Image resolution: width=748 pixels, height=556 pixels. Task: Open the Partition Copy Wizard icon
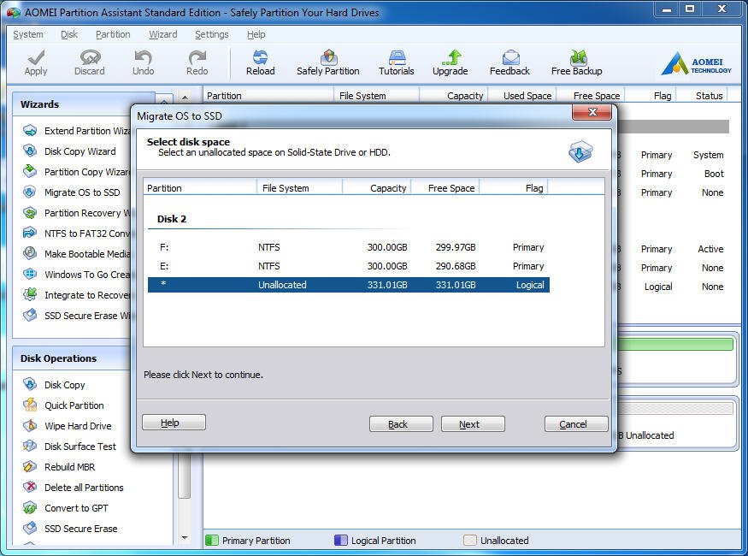coord(30,171)
